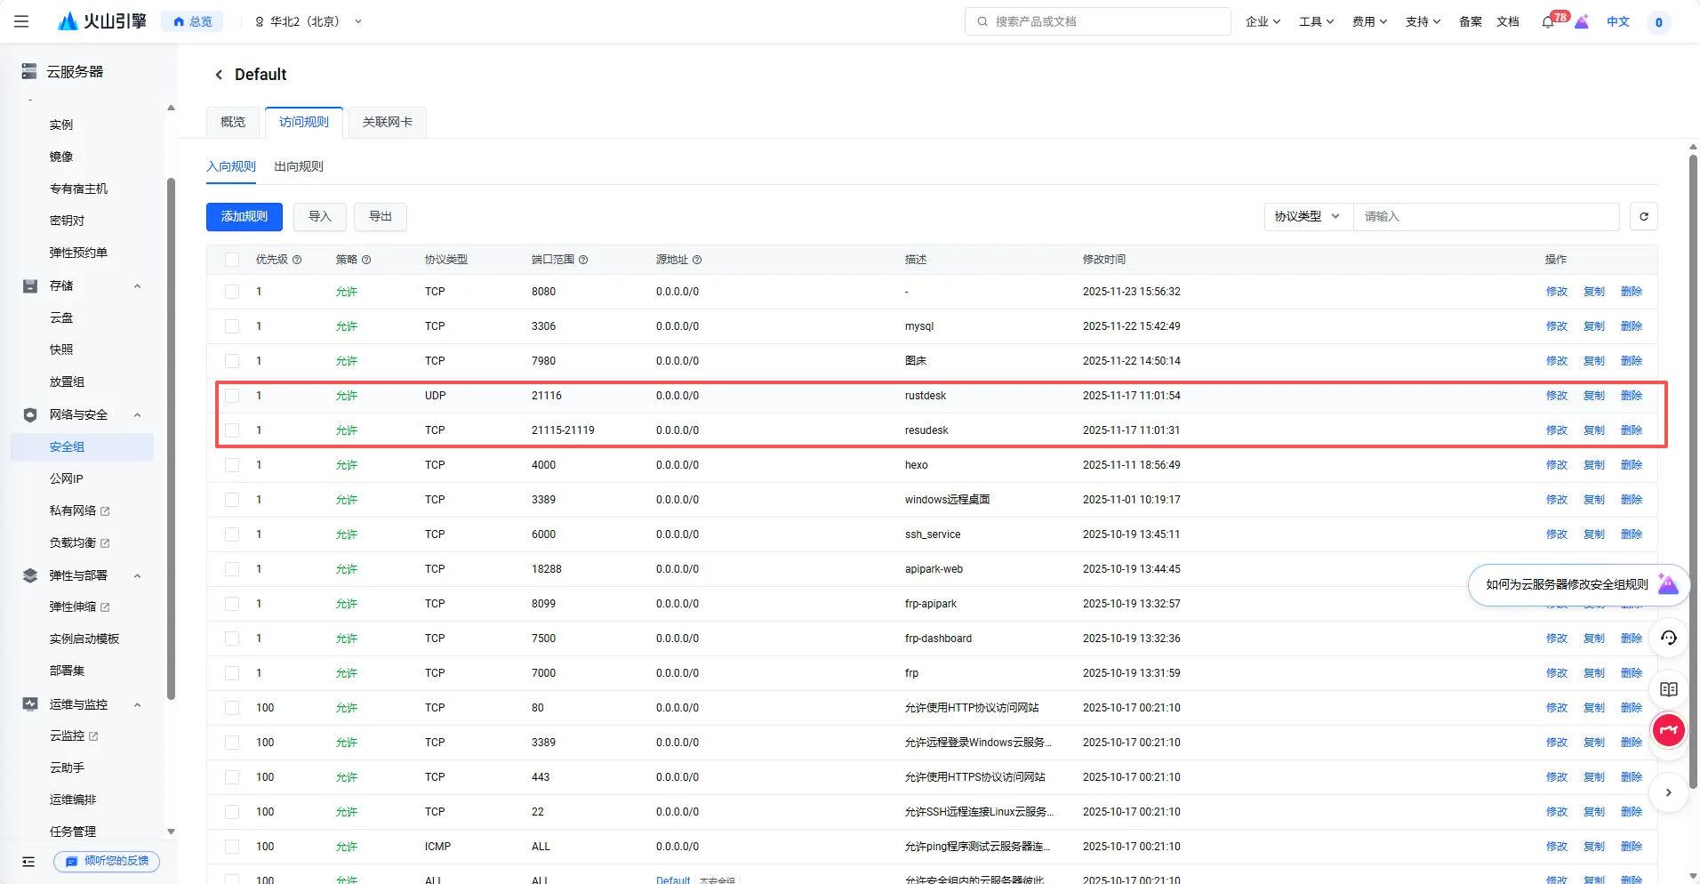The width and height of the screenshot is (1700, 884).
Task: Click 删除 for the port 8080 rule
Action: click(x=1631, y=292)
